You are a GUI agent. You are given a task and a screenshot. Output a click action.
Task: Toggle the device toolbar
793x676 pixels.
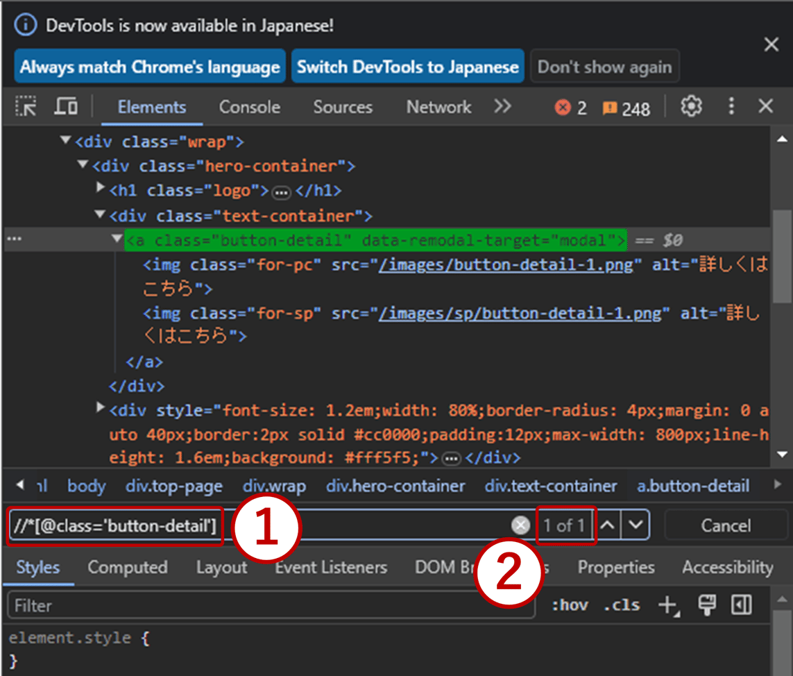(x=66, y=106)
